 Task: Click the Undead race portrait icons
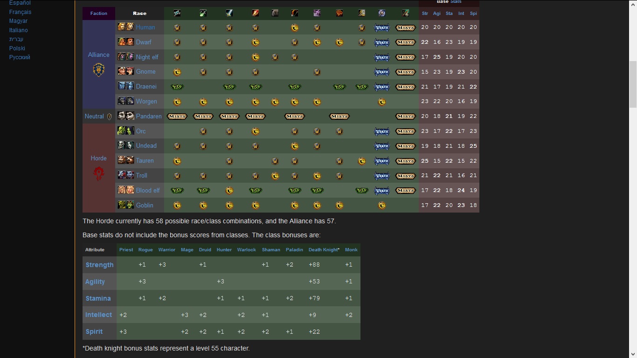coord(126,145)
